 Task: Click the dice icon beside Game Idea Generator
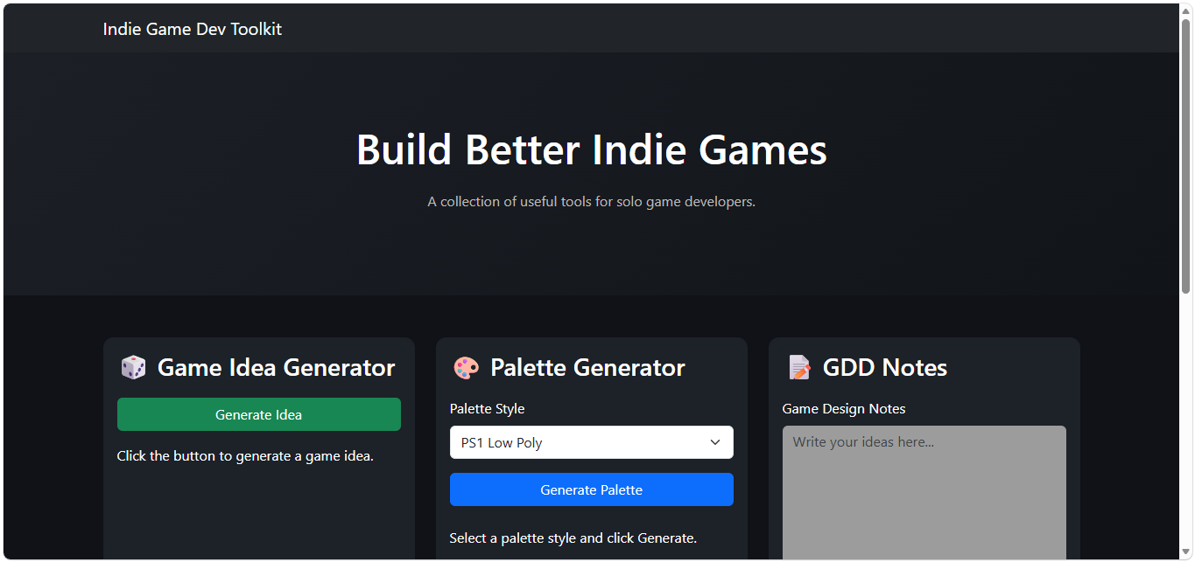[x=133, y=367]
